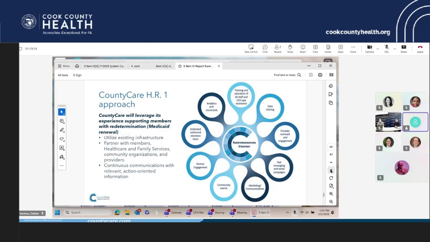The width and height of the screenshot is (430, 242).
Task: Unmute the Mic
Action: click(387, 49)
